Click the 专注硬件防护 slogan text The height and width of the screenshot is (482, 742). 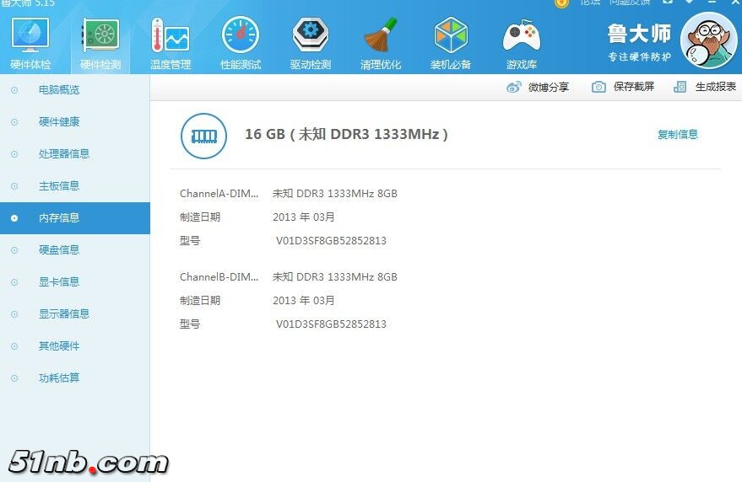[x=640, y=57]
